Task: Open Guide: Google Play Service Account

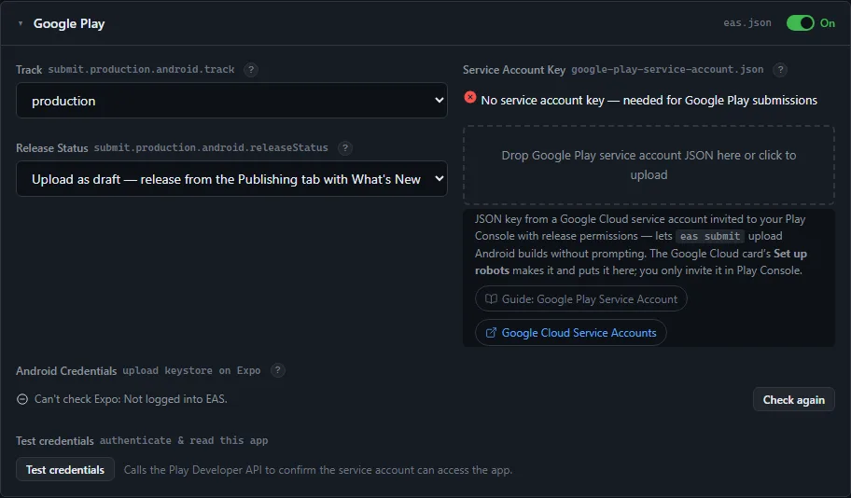Action: [x=580, y=299]
